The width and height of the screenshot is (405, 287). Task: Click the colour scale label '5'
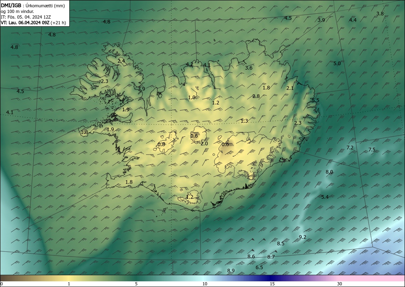pyautogui.click(x=136, y=284)
